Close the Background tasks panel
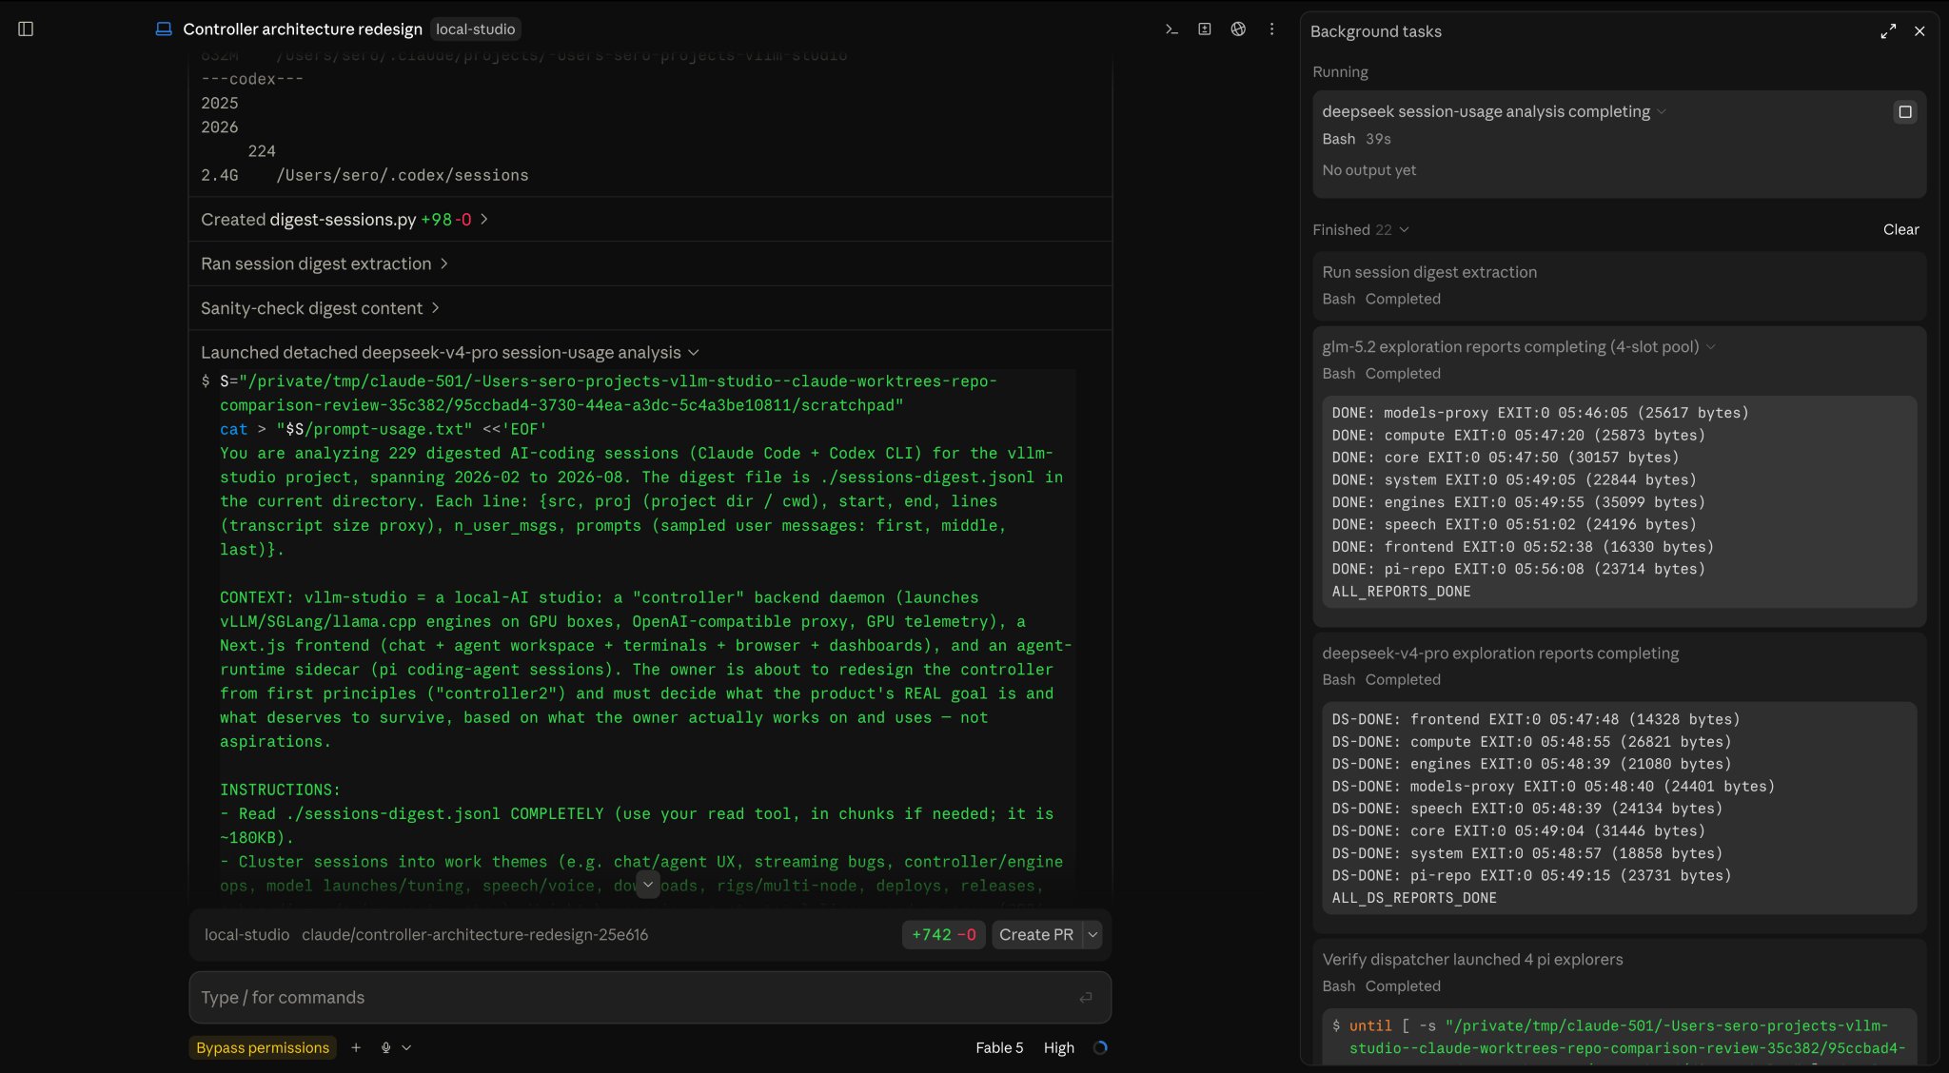Screen dimensions: 1949x1073 1919,31
